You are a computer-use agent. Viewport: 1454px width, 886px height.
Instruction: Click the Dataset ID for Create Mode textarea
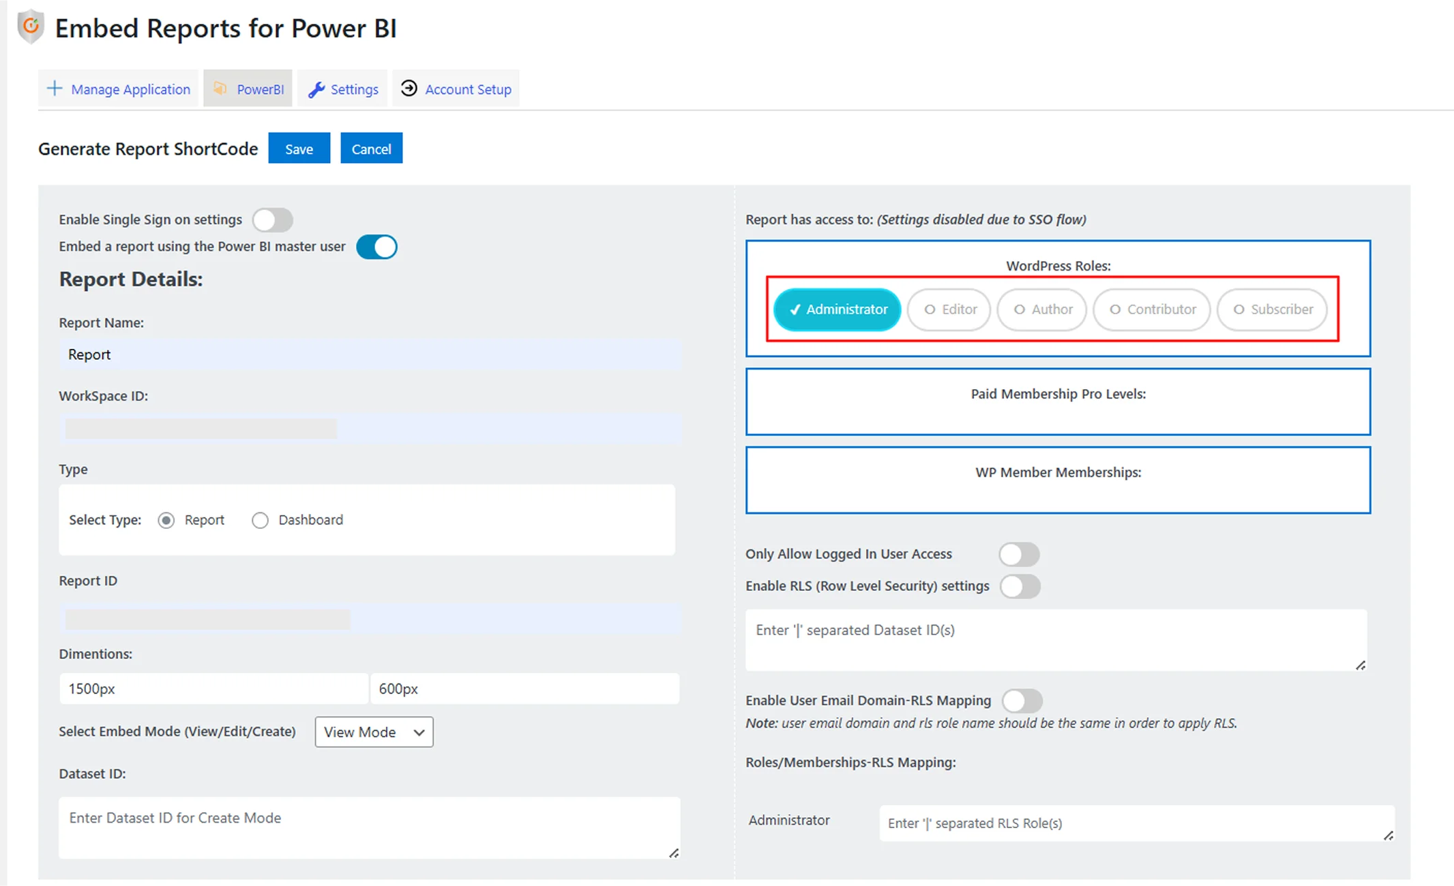tap(370, 827)
